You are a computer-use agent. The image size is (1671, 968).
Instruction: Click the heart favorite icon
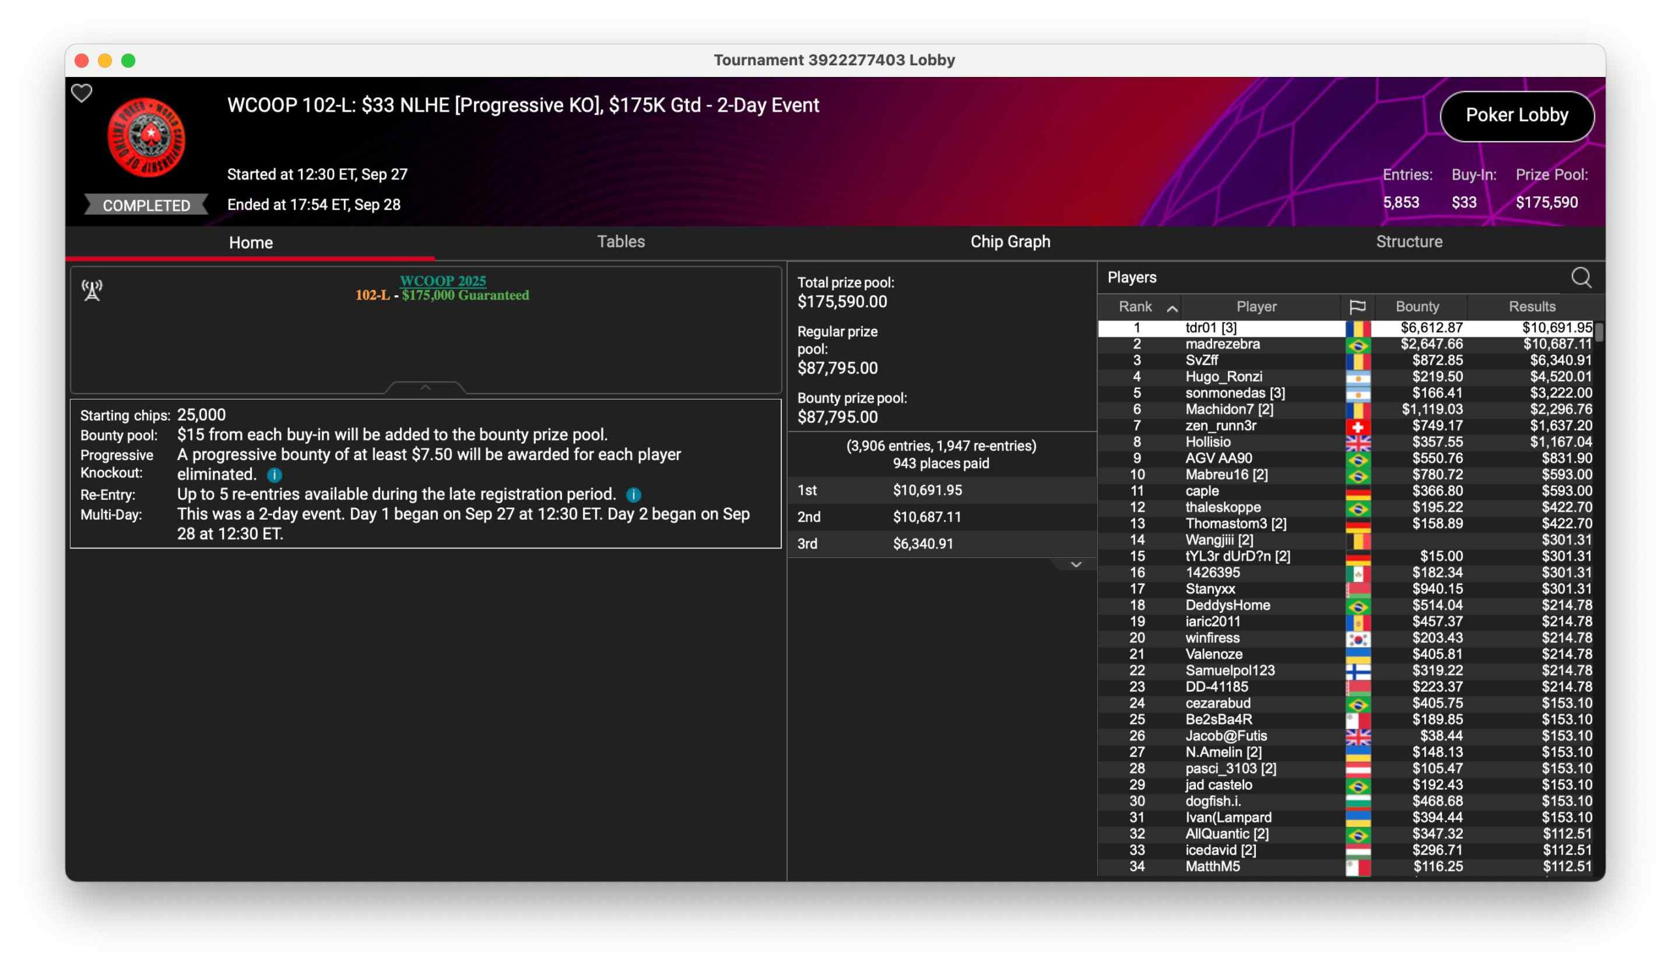point(82,93)
